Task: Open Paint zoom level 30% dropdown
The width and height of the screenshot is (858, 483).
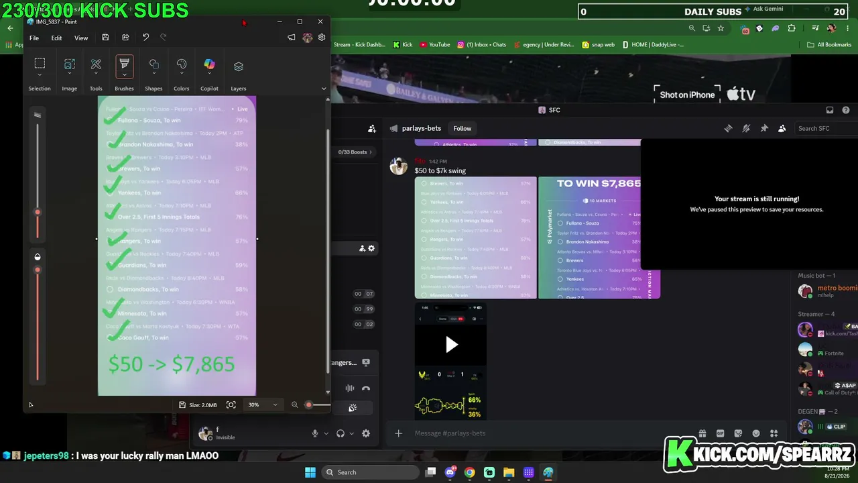Action: (x=263, y=405)
